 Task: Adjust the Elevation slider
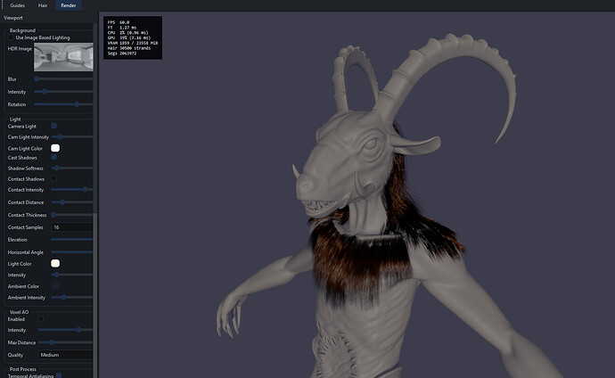coord(72,239)
